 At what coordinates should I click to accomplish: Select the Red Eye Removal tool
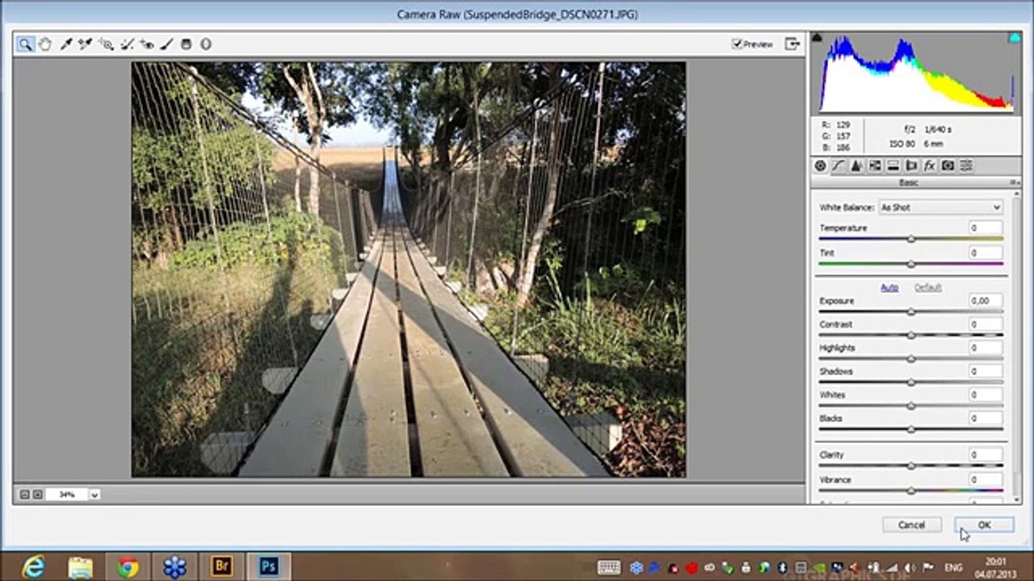point(146,44)
